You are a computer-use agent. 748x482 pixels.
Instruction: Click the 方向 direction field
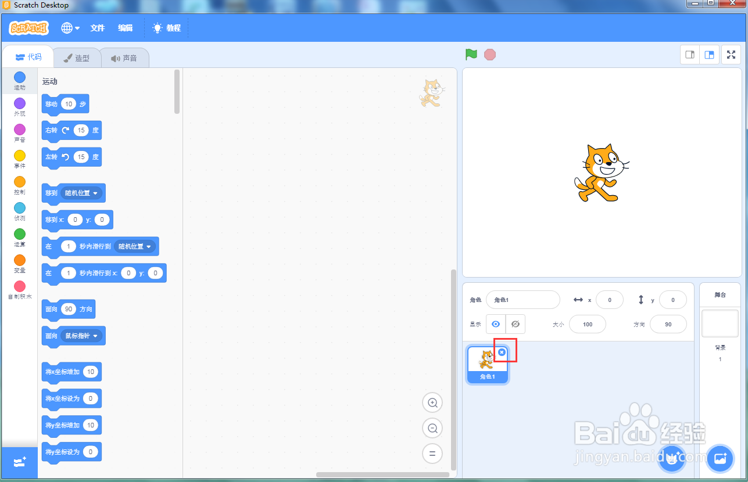click(x=668, y=324)
